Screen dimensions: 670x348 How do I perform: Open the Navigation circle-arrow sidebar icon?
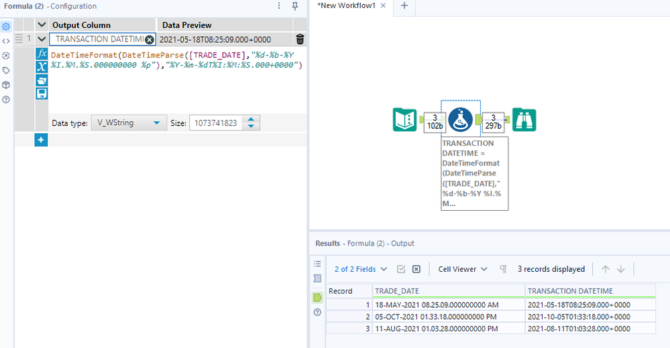6,56
